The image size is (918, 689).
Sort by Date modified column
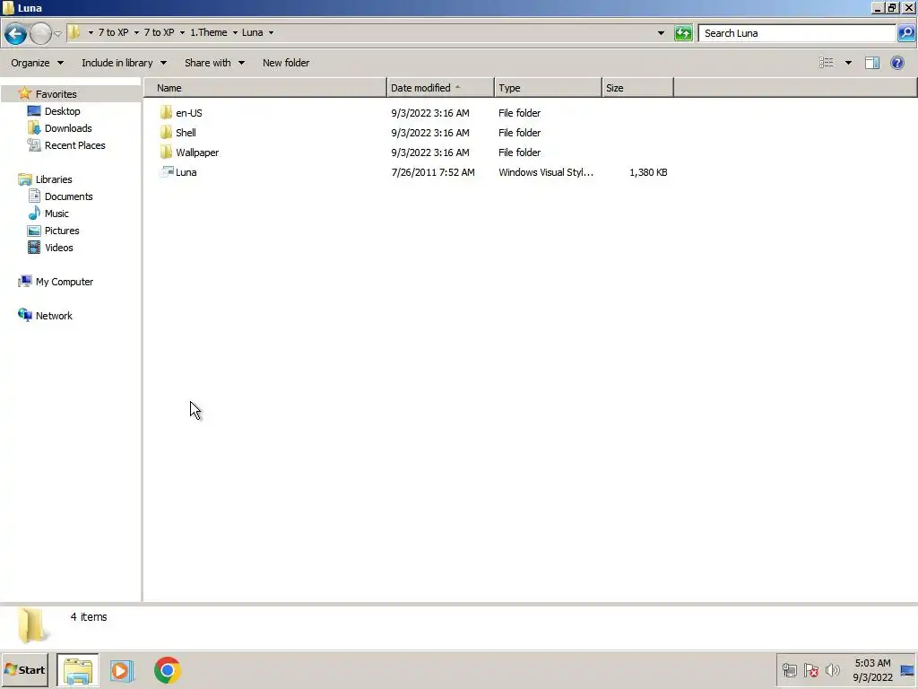pyautogui.click(x=440, y=88)
